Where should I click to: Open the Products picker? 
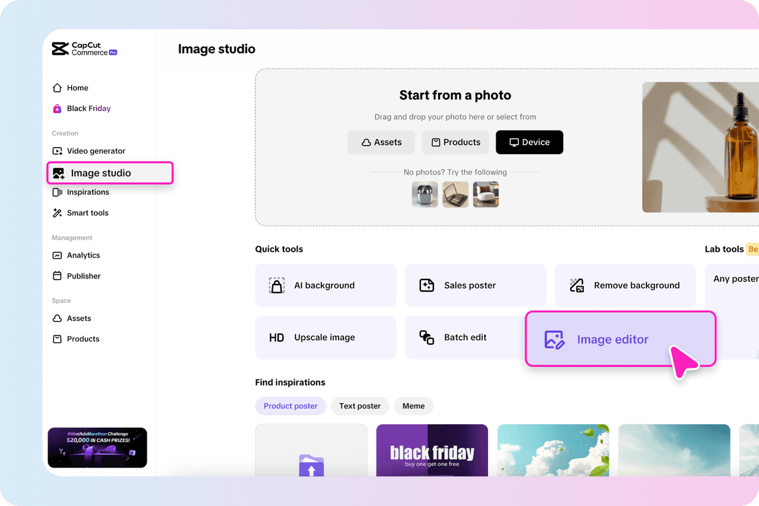pyautogui.click(x=455, y=142)
